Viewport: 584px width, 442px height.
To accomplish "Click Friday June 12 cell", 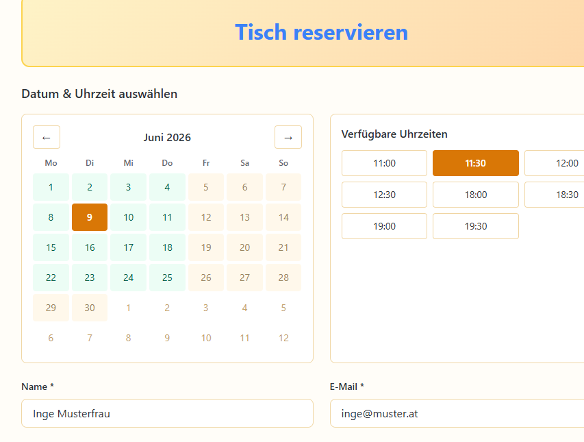I will 206,217.
